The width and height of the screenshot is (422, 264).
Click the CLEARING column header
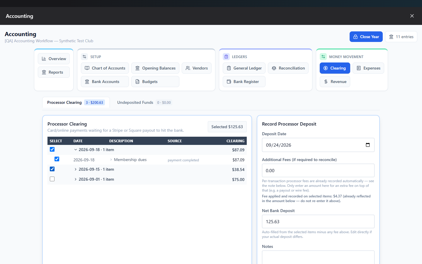tap(235, 141)
